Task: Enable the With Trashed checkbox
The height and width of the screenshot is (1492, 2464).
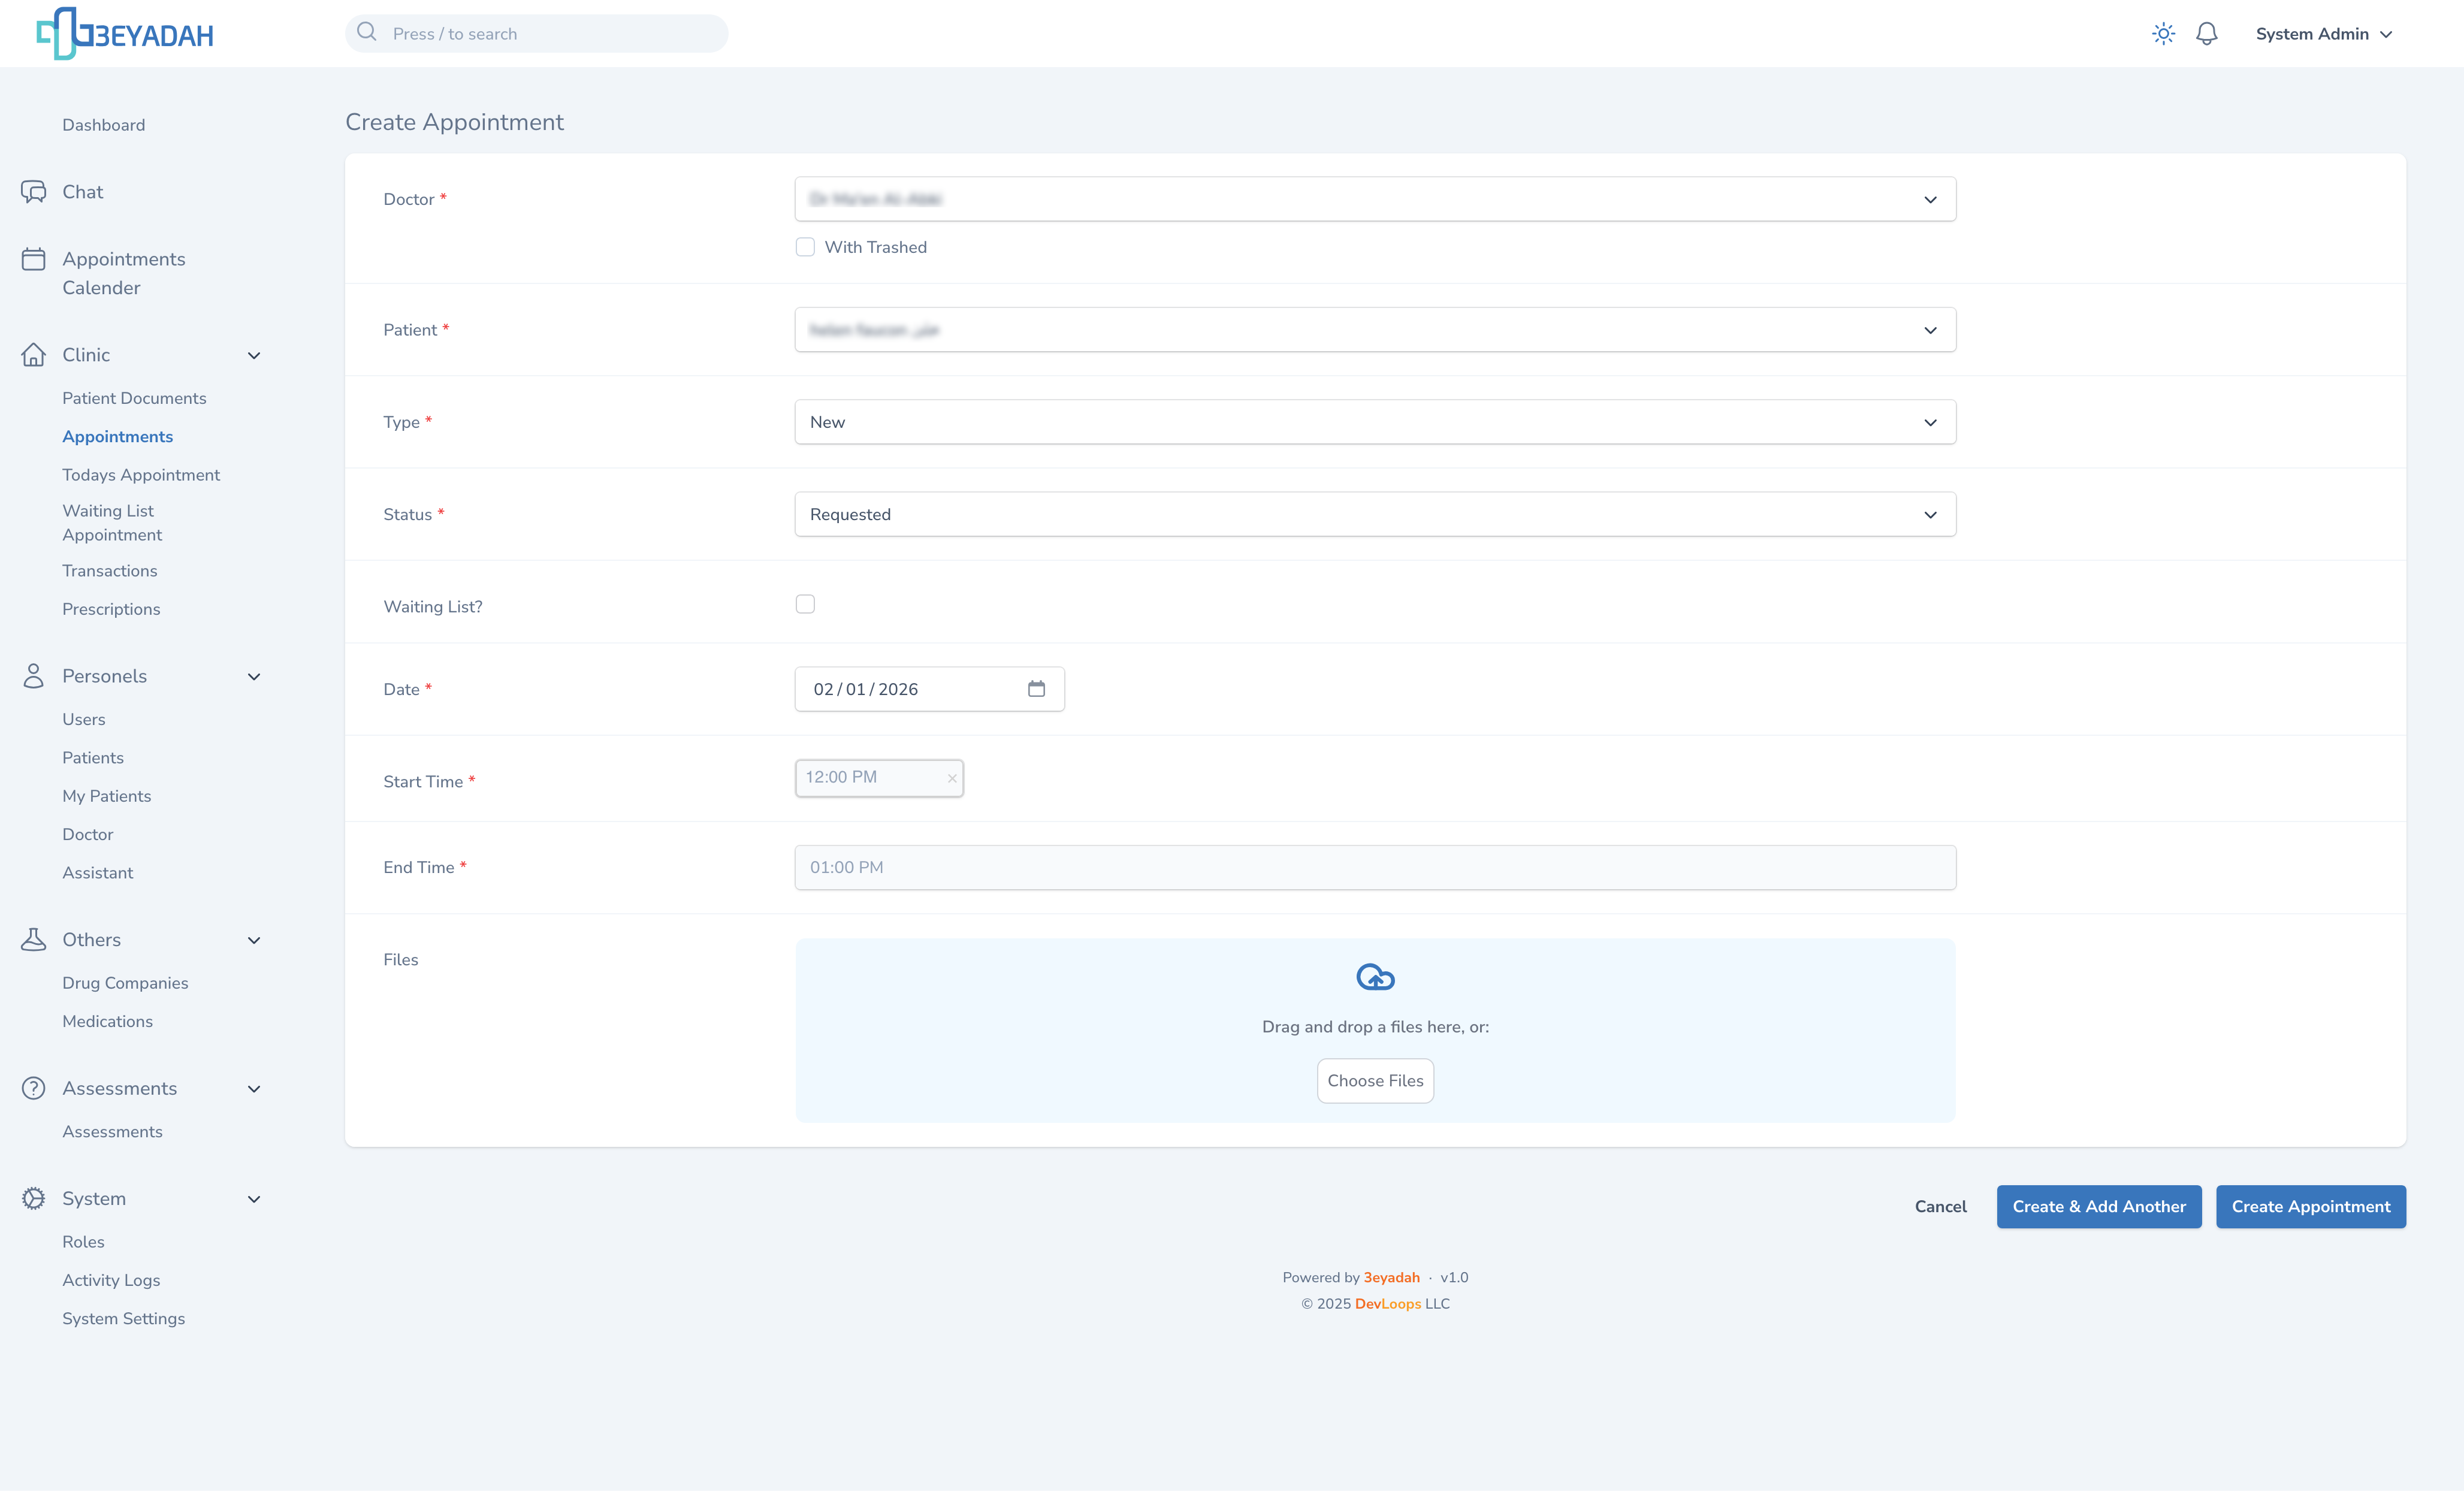Action: (x=805, y=247)
